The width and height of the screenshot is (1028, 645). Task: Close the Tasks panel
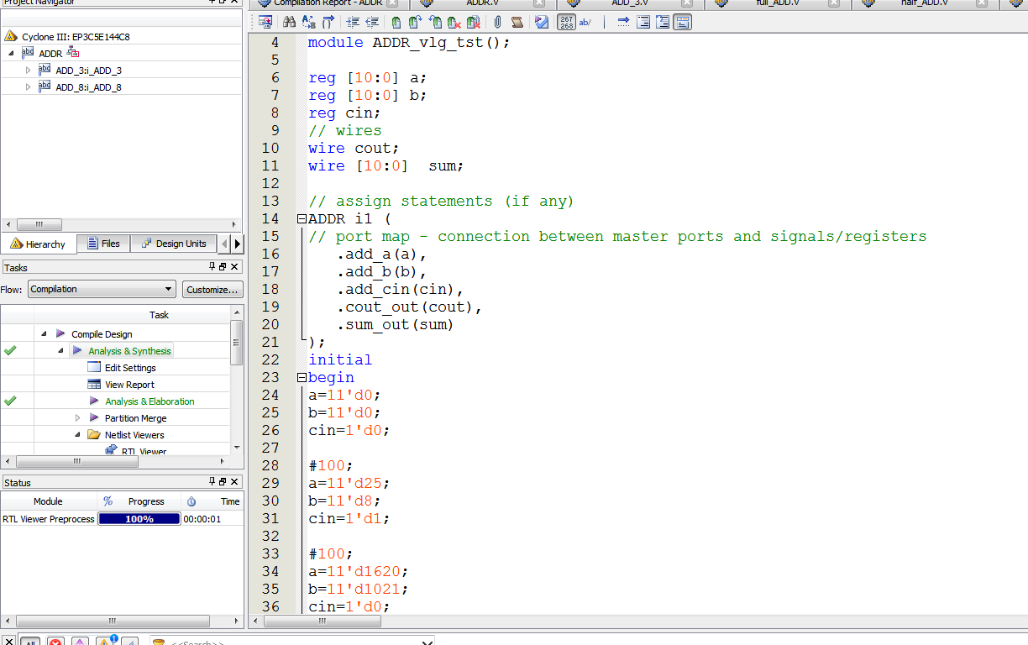pyautogui.click(x=234, y=267)
